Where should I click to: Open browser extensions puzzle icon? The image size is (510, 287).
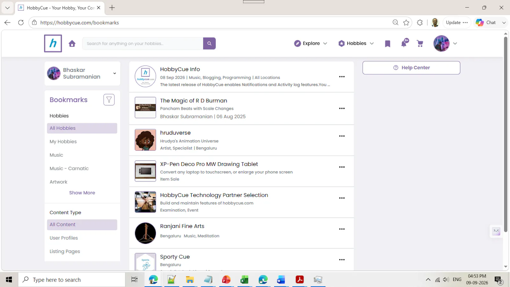tap(420, 22)
